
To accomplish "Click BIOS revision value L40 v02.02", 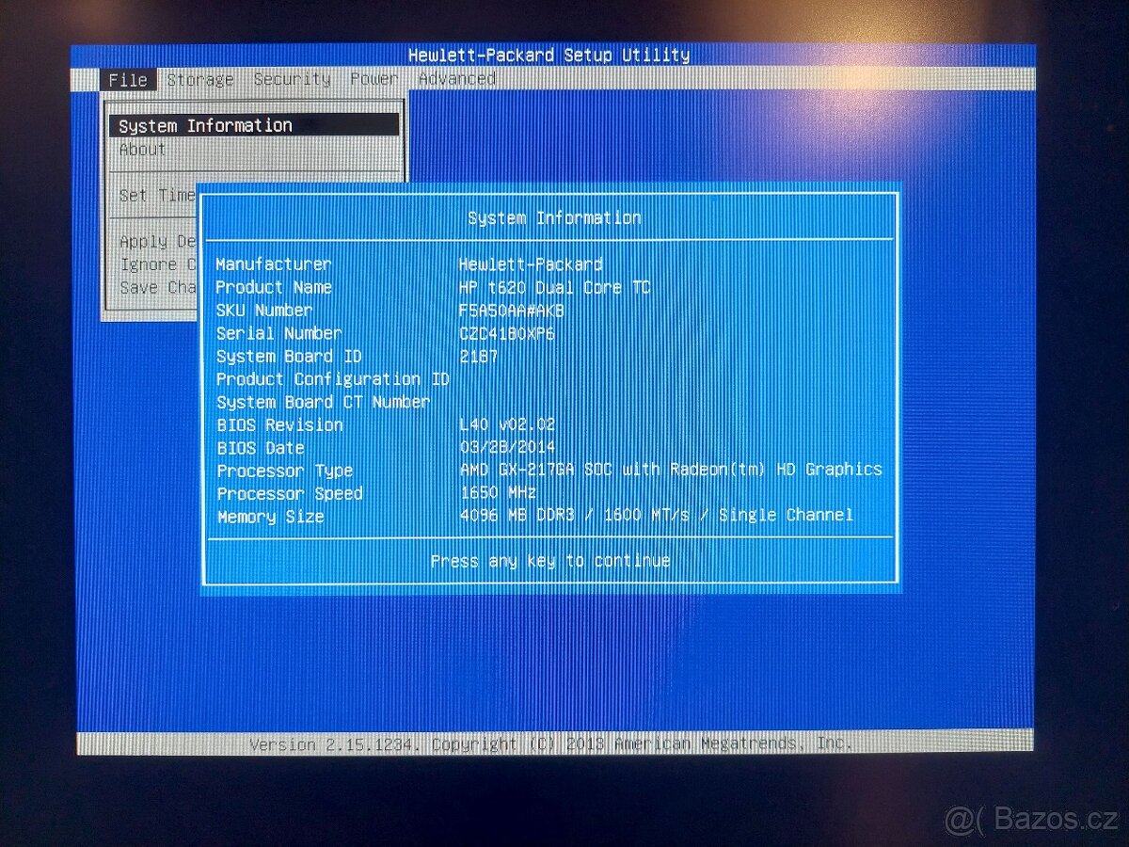I will (507, 424).
